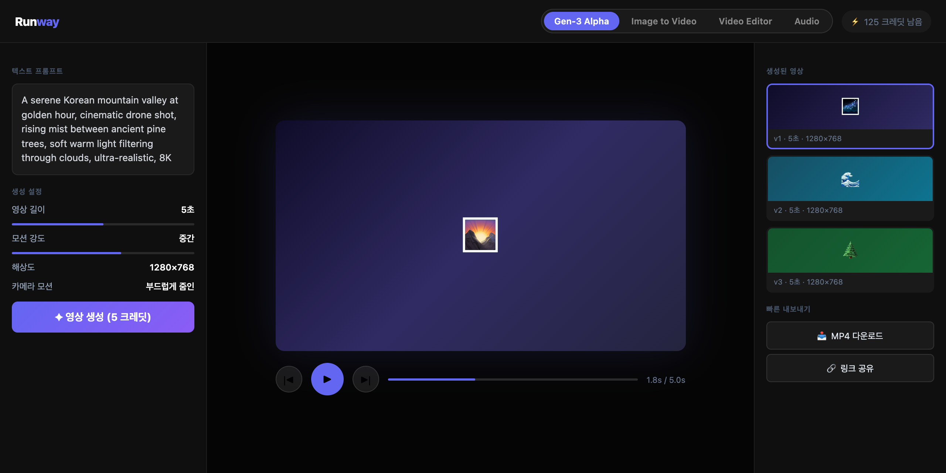Click the 모션 강도 label

(28, 238)
